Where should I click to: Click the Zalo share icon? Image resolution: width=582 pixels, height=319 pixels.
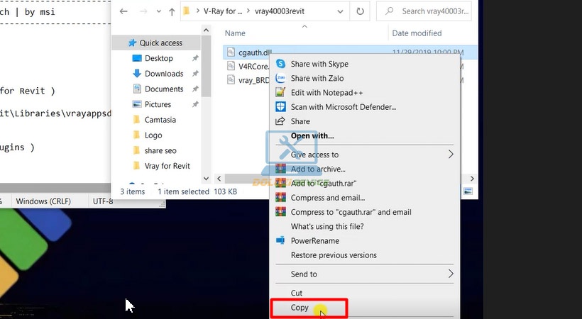click(x=280, y=78)
